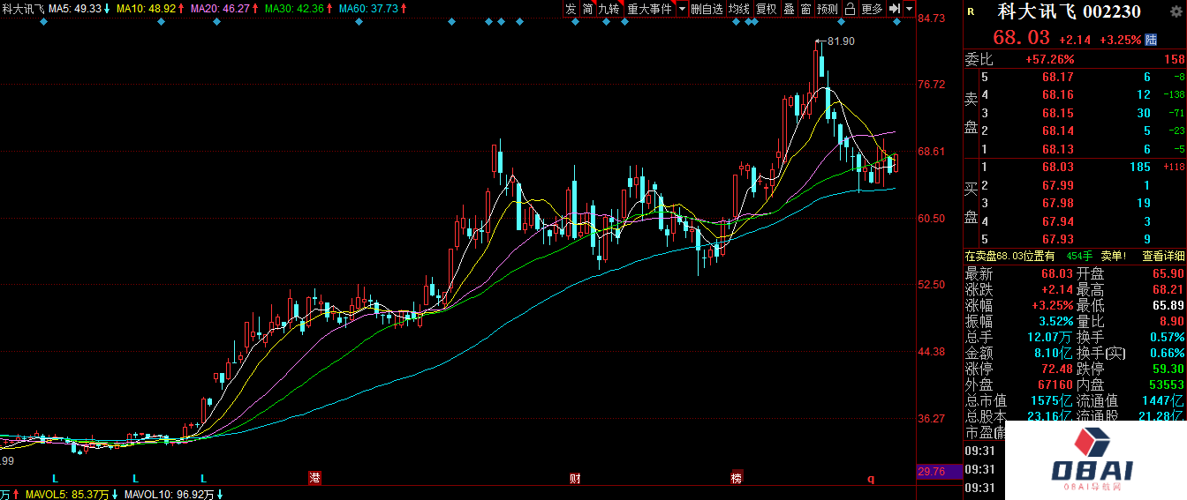Click the 删自选 remove from watchlist button
The image size is (1187, 500).
(x=707, y=9)
